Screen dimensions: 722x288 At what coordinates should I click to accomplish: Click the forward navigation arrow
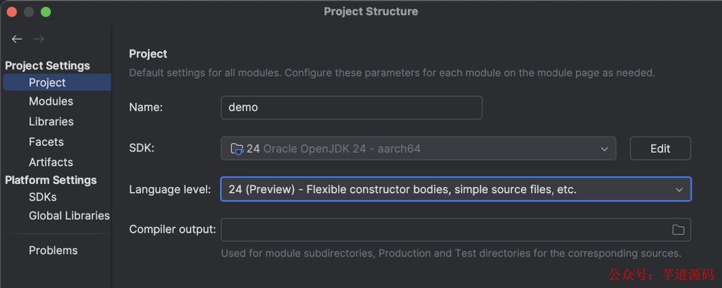39,39
